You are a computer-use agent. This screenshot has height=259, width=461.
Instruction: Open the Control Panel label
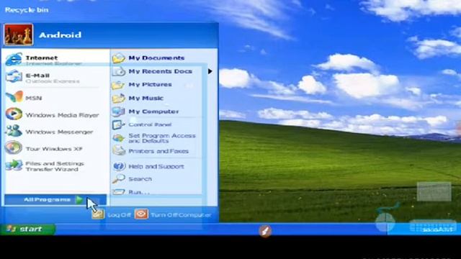150,124
